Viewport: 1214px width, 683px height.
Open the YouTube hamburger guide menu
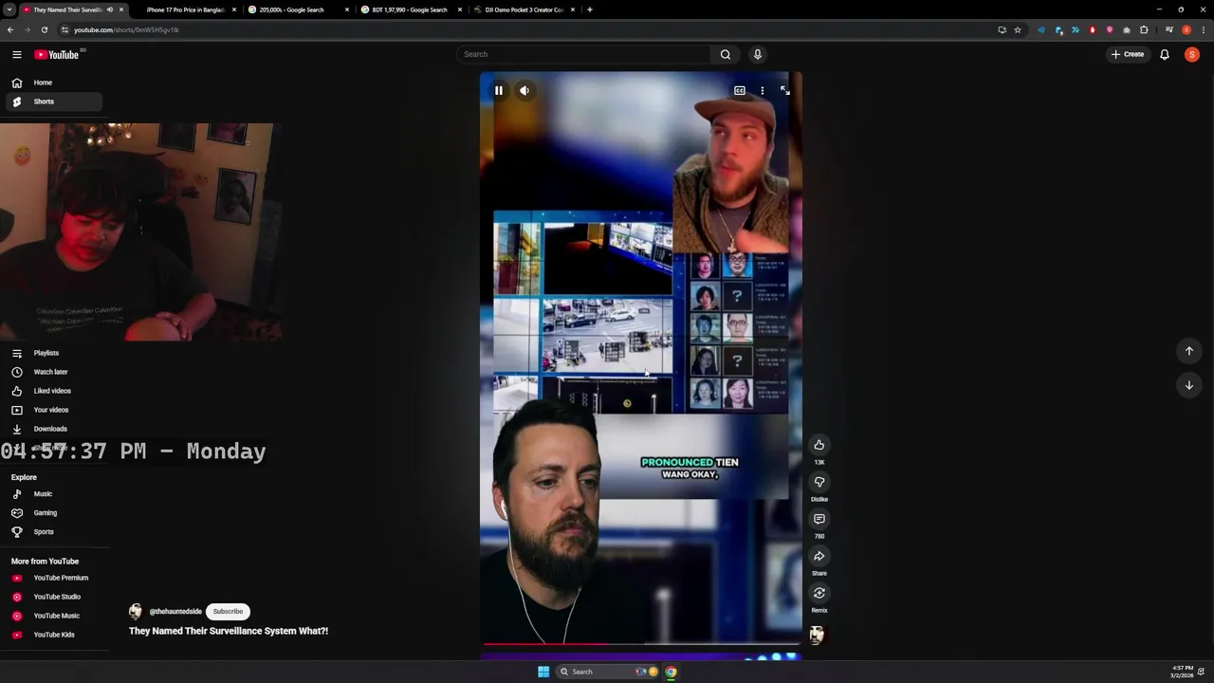tap(16, 54)
